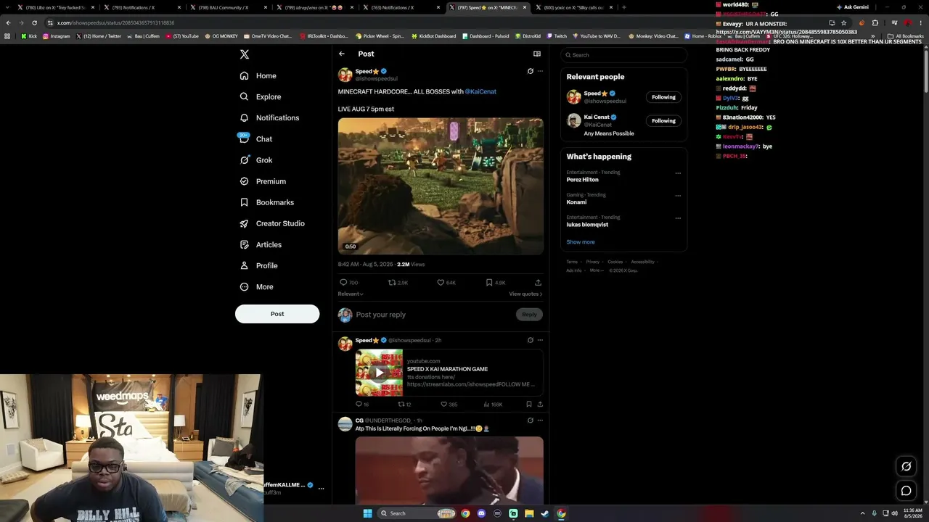The width and height of the screenshot is (929, 522).
Task: Open Bookmarks in the sidebar
Action: (x=267, y=202)
